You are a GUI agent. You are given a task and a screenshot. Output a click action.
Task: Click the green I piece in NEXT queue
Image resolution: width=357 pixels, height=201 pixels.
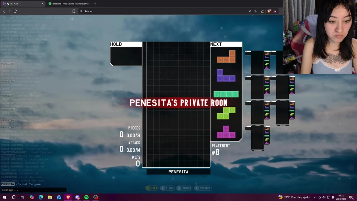click(226, 94)
